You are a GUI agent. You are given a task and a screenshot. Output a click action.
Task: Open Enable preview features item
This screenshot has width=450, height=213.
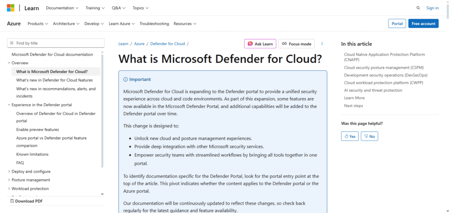point(38,129)
